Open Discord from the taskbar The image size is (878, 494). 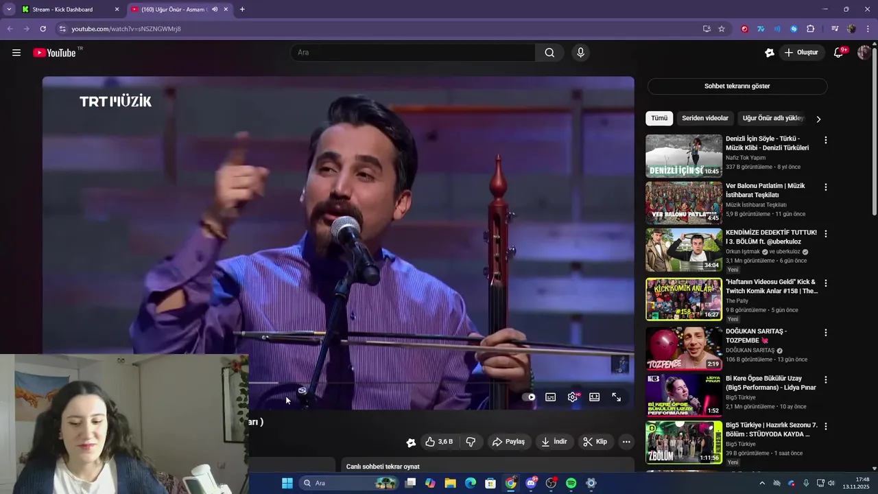click(531, 483)
